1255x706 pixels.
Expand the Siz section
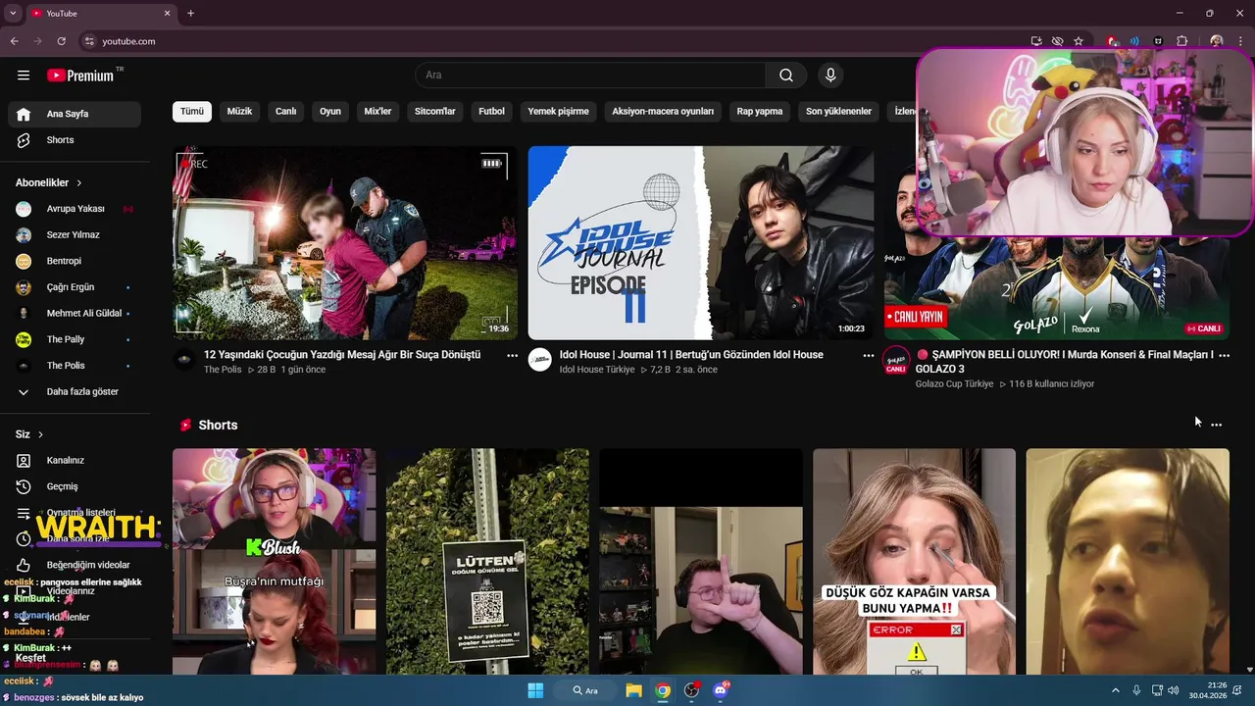point(29,434)
